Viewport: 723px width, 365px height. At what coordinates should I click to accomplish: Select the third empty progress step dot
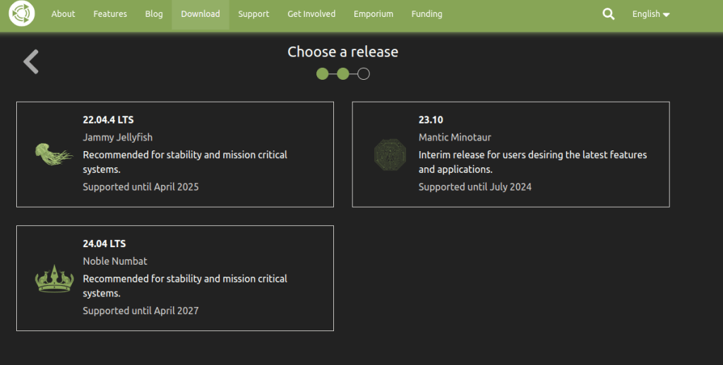(x=364, y=73)
